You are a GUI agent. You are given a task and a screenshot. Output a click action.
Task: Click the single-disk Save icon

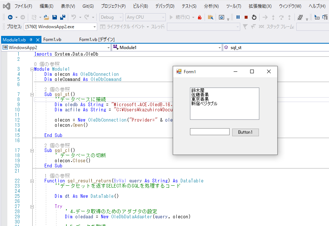pos(55,17)
